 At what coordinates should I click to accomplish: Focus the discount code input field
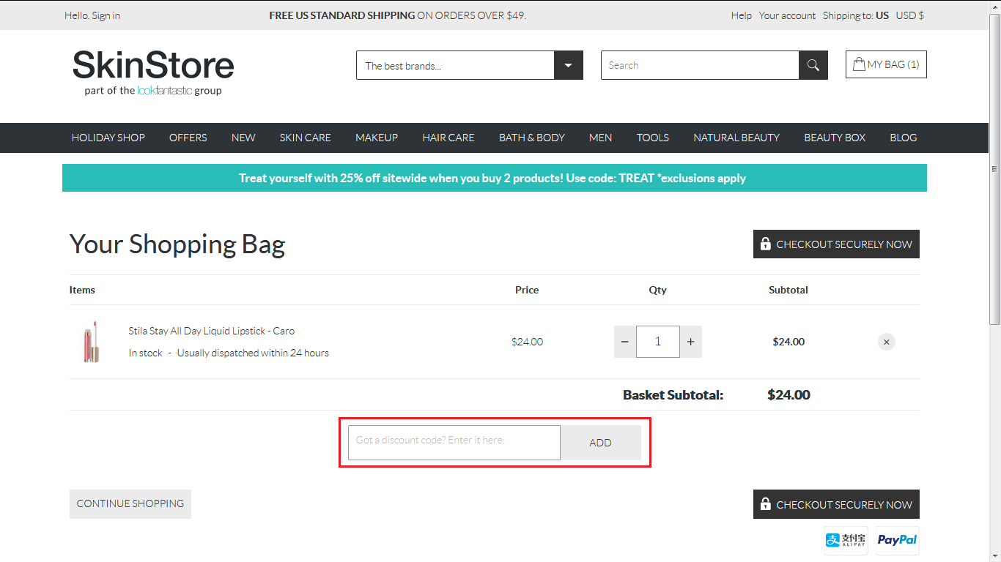click(454, 443)
